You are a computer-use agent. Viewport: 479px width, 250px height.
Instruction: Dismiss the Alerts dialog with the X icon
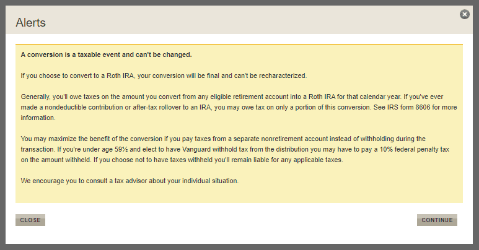click(465, 14)
